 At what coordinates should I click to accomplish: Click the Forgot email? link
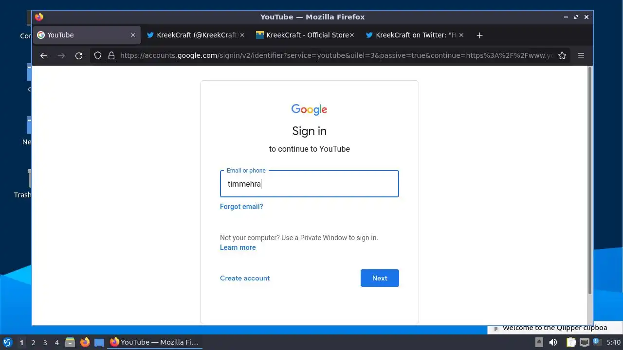pos(241,207)
